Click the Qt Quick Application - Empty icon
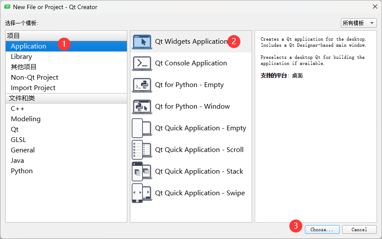Screen dimensions: 382x239 [142, 128]
